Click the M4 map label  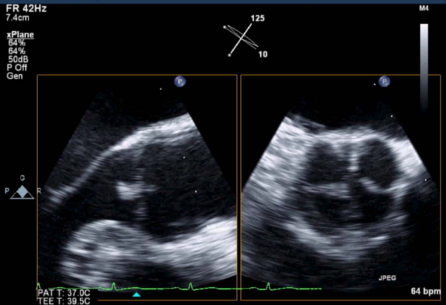424,9
